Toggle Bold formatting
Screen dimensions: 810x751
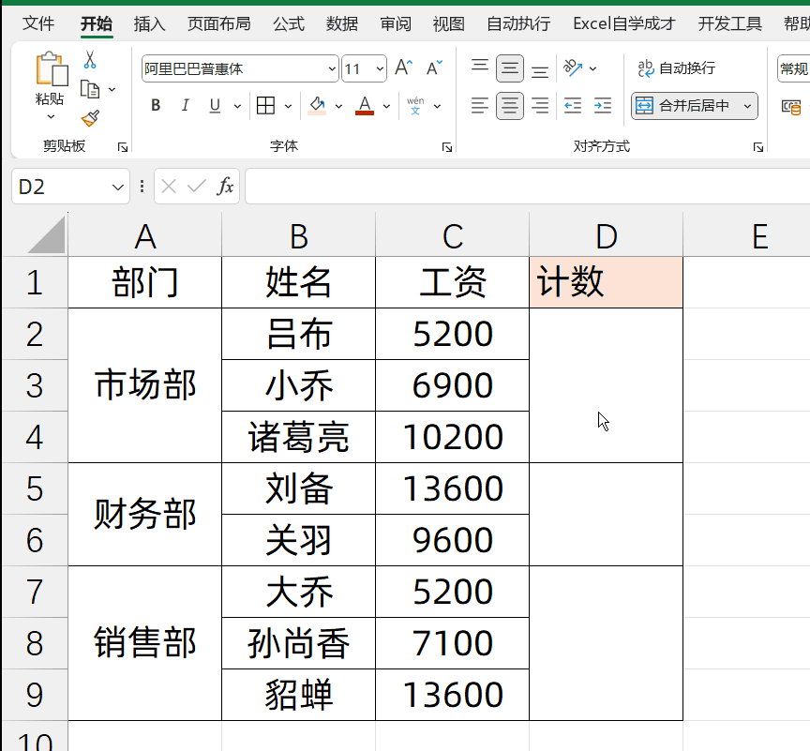(x=156, y=106)
